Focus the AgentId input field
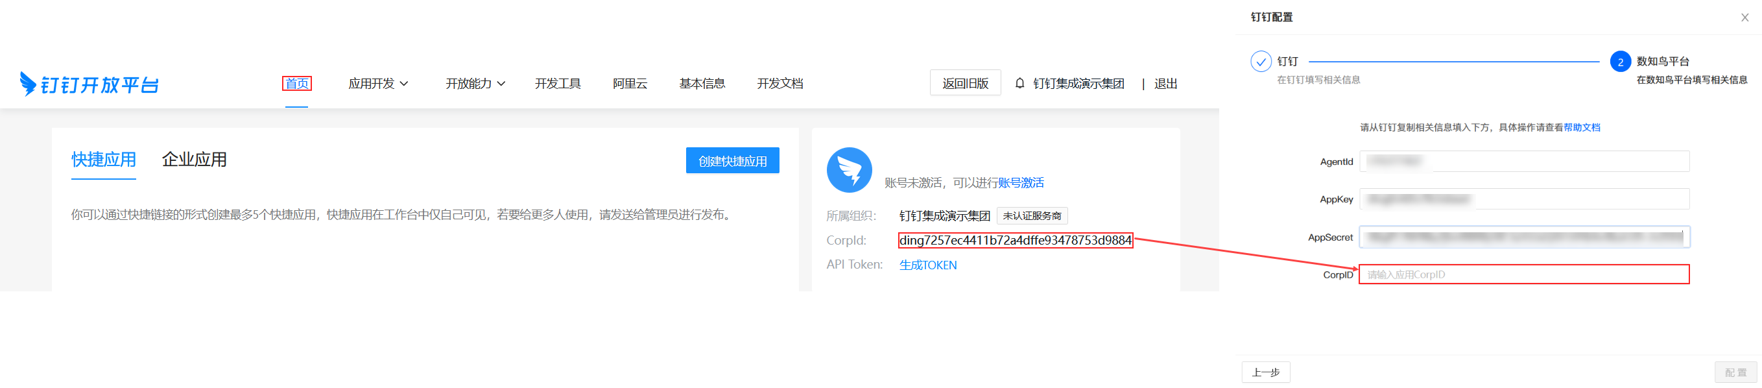This screenshot has height=388, width=1762. tap(1524, 162)
